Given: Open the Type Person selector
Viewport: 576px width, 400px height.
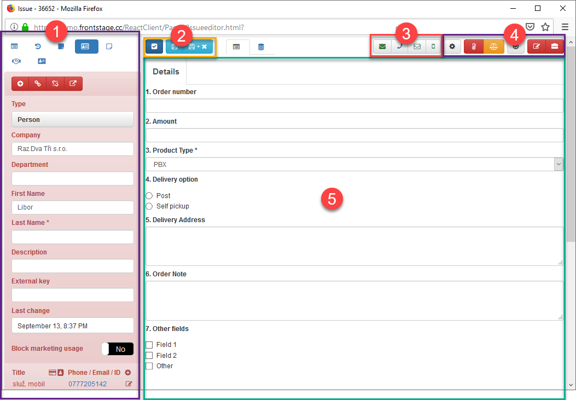Looking at the screenshot, I should tap(73, 119).
